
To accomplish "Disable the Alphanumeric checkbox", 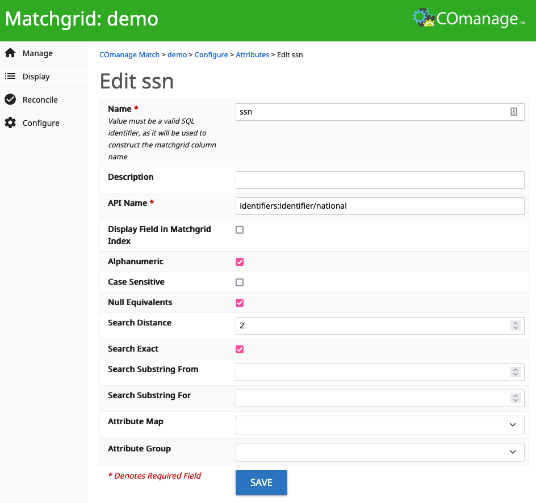I will click(x=239, y=262).
